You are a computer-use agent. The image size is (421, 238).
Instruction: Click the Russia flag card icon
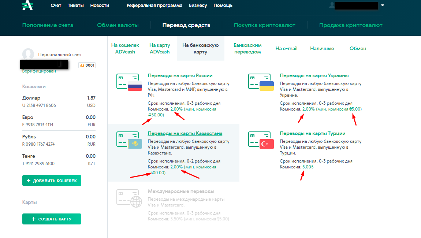(x=129, y=82)
